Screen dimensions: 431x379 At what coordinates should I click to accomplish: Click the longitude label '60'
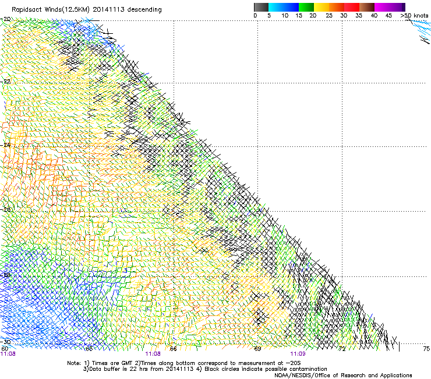(5, 349)
